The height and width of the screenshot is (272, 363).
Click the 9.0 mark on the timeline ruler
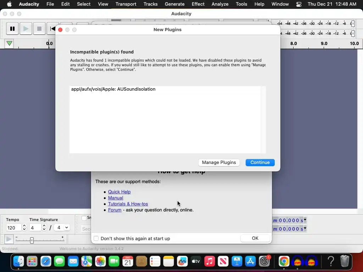324,44
